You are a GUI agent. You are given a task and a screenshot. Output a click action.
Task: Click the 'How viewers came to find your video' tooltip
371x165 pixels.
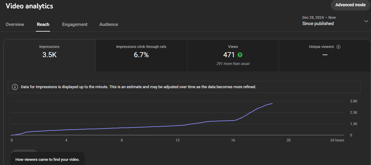(x=47, y=160)
